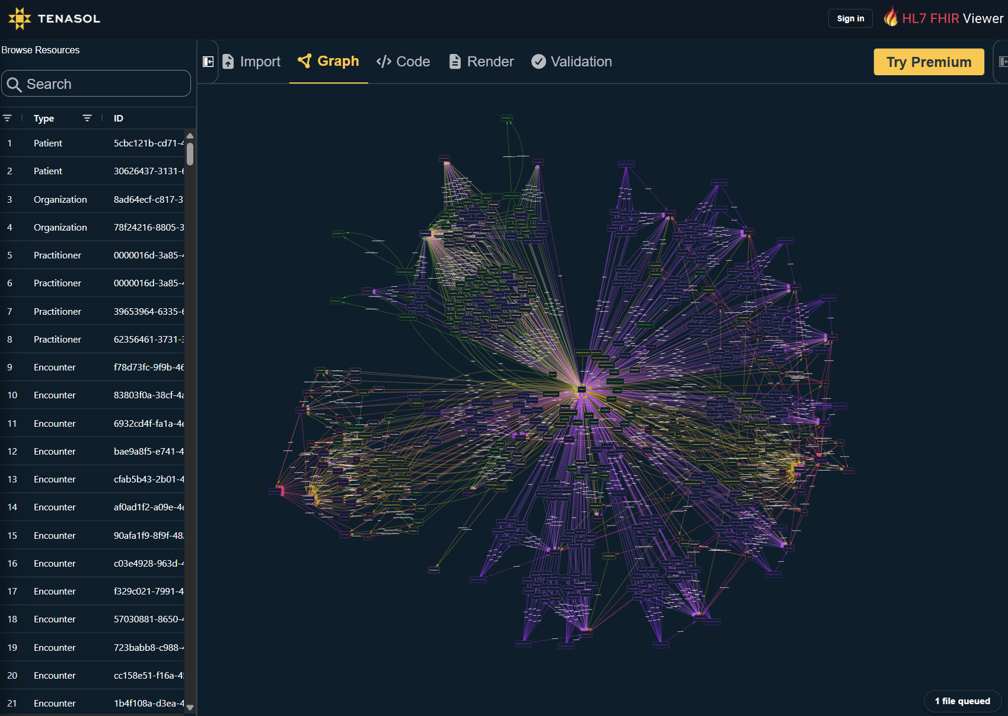This screenshot has width=1008, height=716.
Task: Select Organization row 3
Action: tap(92, 199)
